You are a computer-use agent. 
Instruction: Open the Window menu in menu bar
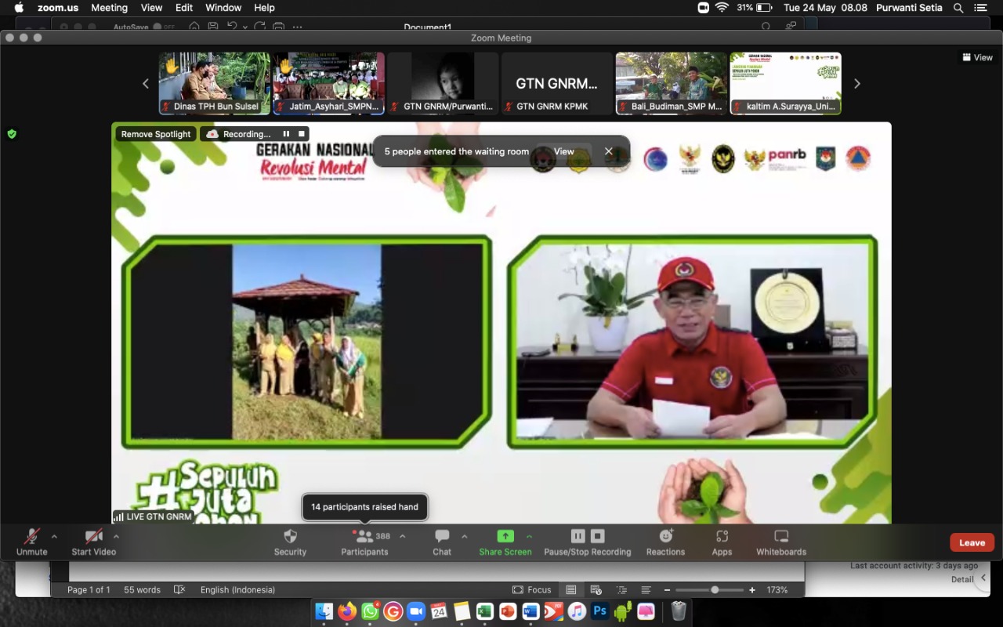tap(223, 8)
